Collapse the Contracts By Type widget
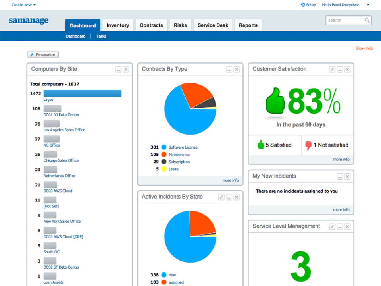This screenshot has width=381, height=286. [x=229, y=69]
